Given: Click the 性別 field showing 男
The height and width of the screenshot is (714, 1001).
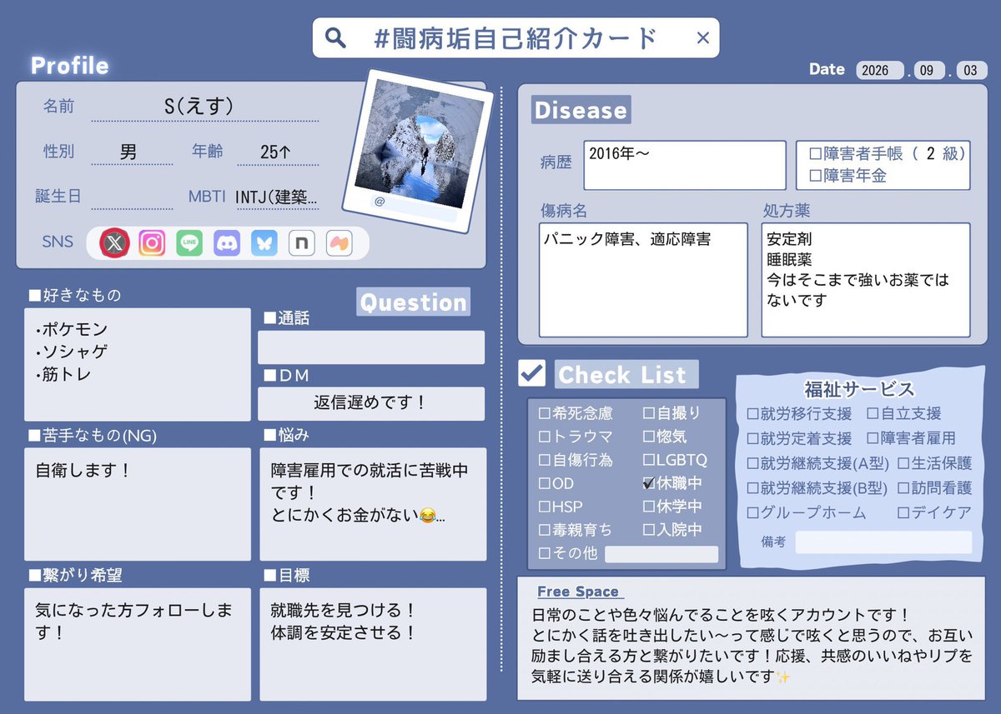Looking at the screenshot, I should (x=132, y=152).
